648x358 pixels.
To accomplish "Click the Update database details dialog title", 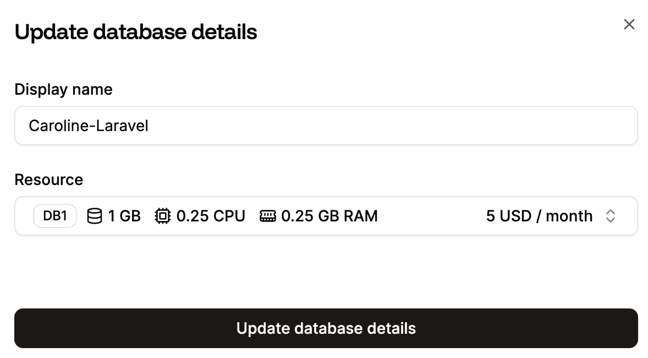I will pyautogui.click(x=135, y=32).
